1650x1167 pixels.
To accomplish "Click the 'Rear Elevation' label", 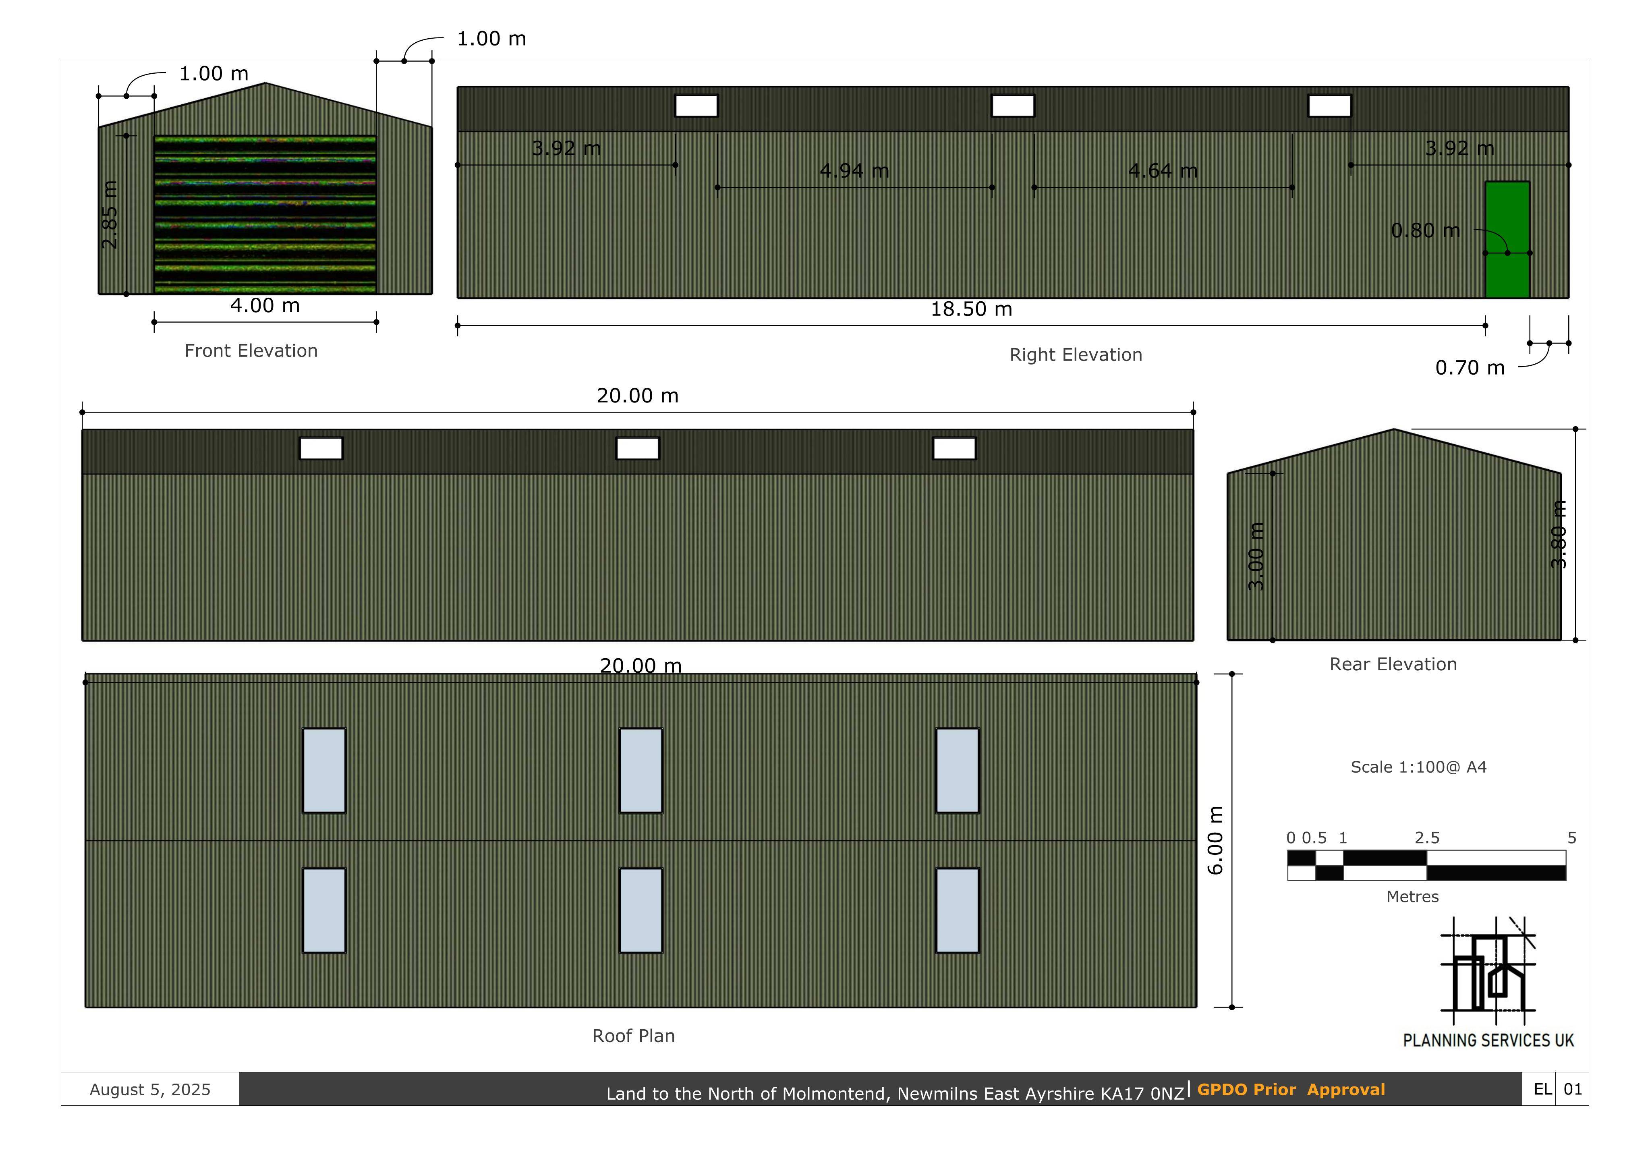I will coord(1393,664).
